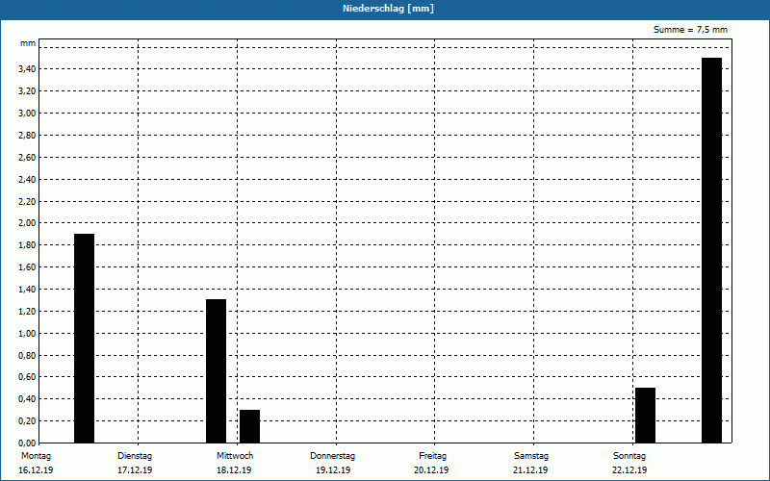Click the Montag axis label
770x481 pixels.
(36, 456)
